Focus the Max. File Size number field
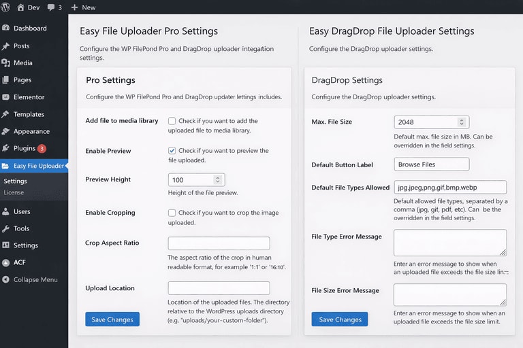This screenshot has width=523, height=348. [x=432, y=122]
